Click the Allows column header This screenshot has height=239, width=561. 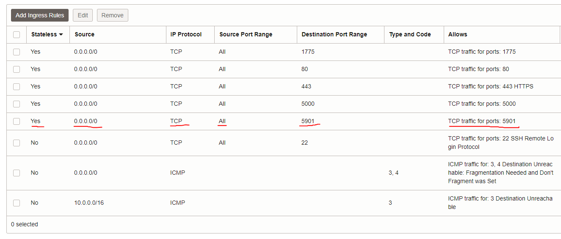[458, 35]
